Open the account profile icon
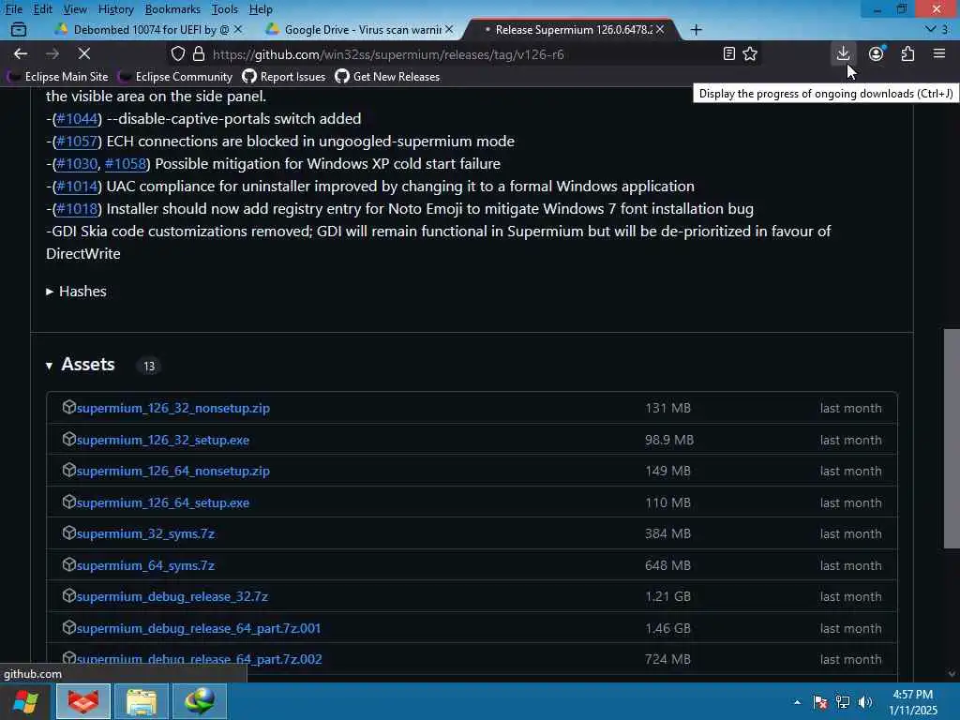The height and width of the screenshot is (720, 960). coord(877,53)
